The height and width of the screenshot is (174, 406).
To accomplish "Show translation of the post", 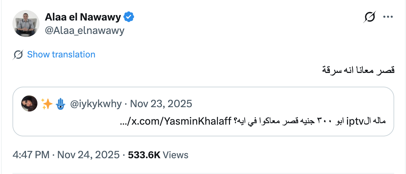I will click(x=61, y=54).
